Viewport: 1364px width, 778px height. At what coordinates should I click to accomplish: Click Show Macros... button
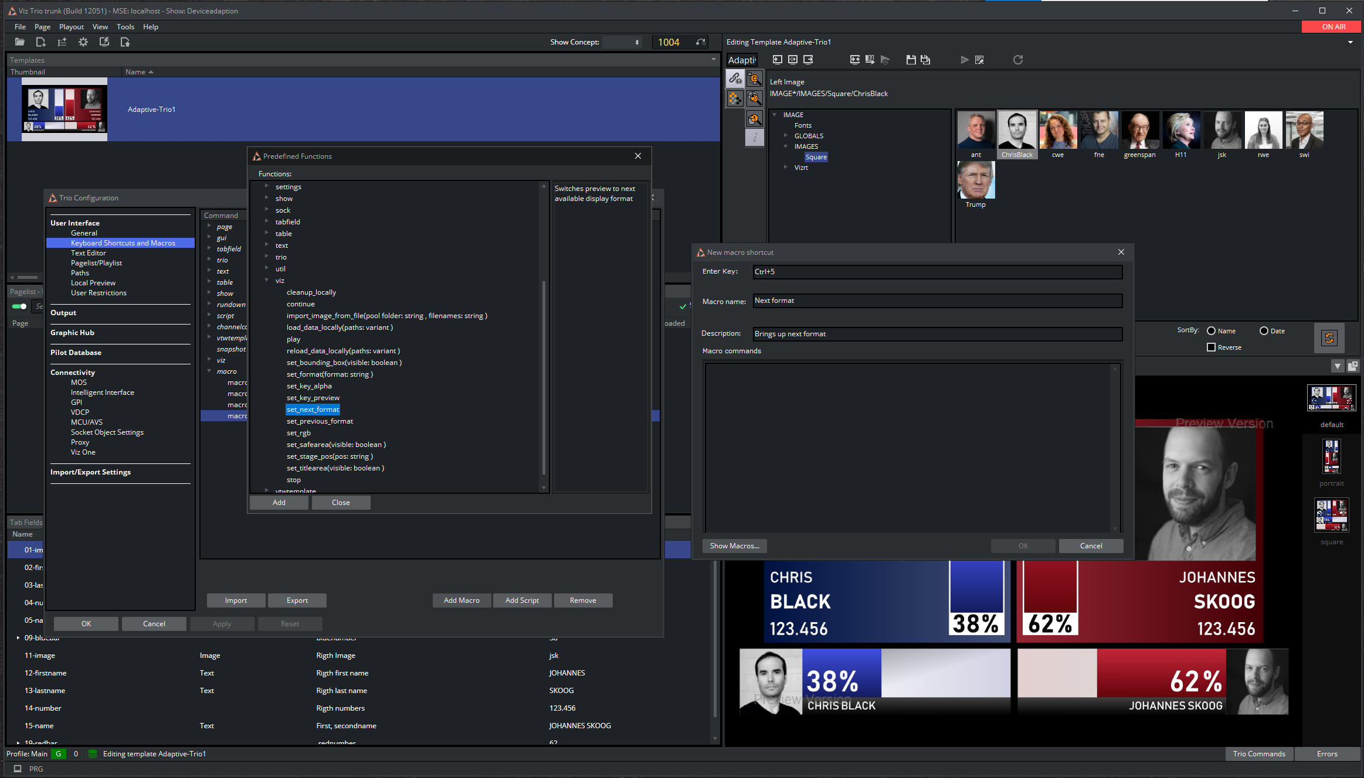(x=734, y=545)
